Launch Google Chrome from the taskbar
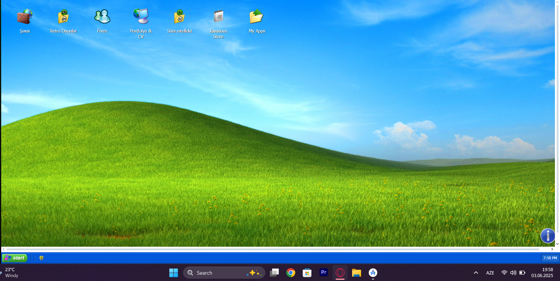Image resolution: width=560 pixels, height=281 pixels. pyautogui.click(x=291, y=273)
